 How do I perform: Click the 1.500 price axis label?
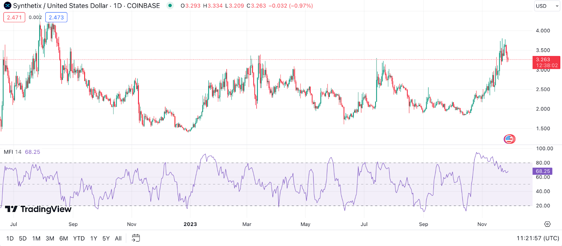click(543, 128)
